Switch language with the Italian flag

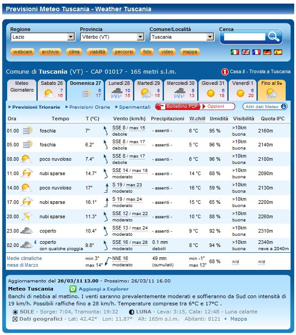(x=234, y=52)
